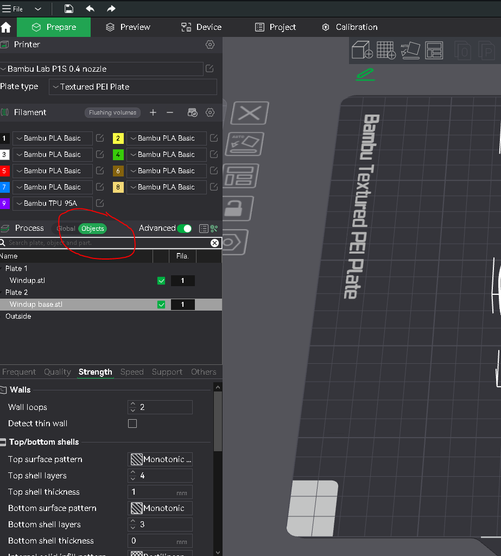This screenshot has height=556, width=501.
Task: Switch to the Preview tab
Action: pos(128,27)
